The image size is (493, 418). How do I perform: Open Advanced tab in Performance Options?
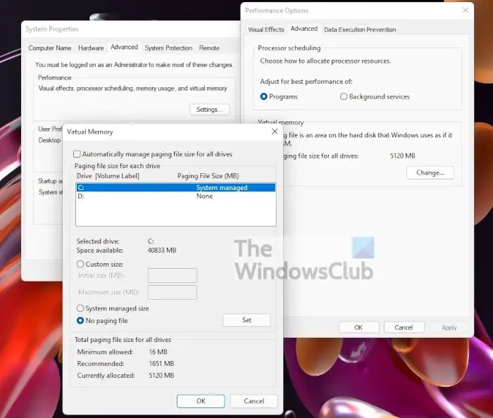click(304, 29)
